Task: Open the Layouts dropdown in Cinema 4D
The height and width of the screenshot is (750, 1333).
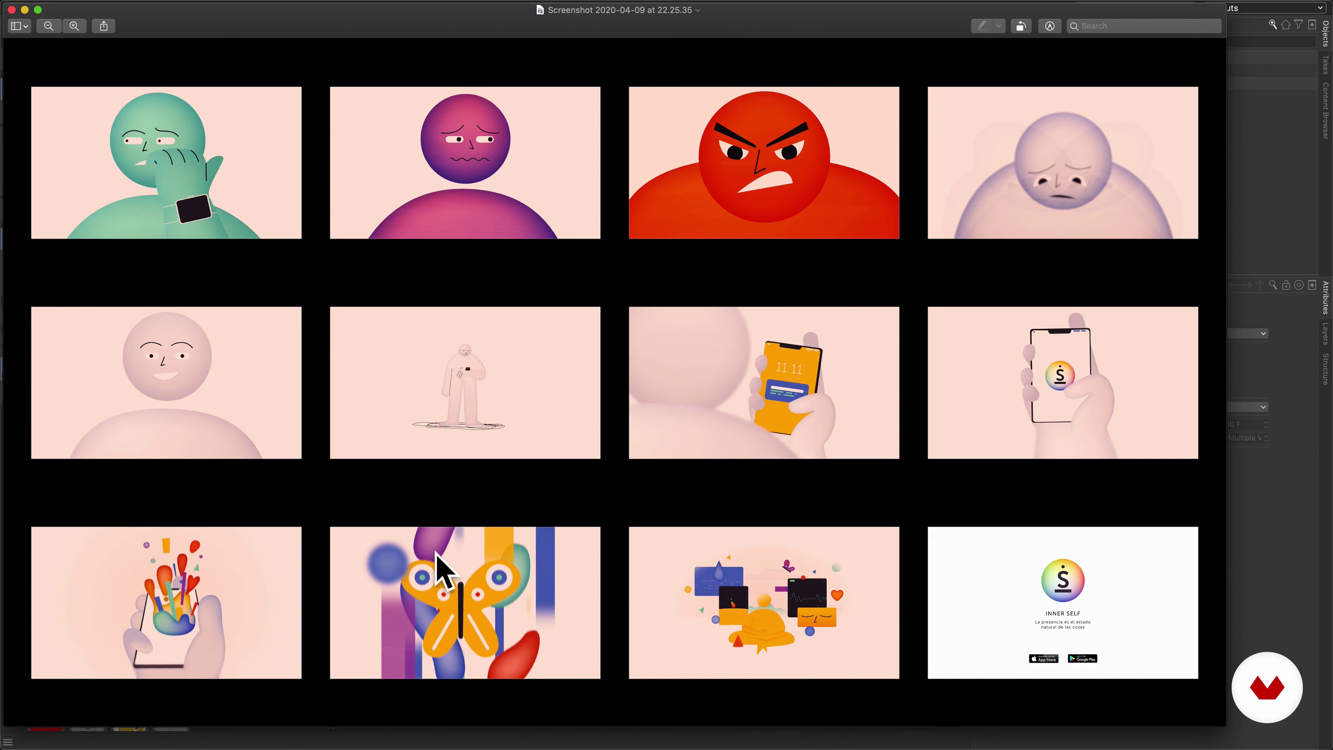Action: click(1277, 8)
